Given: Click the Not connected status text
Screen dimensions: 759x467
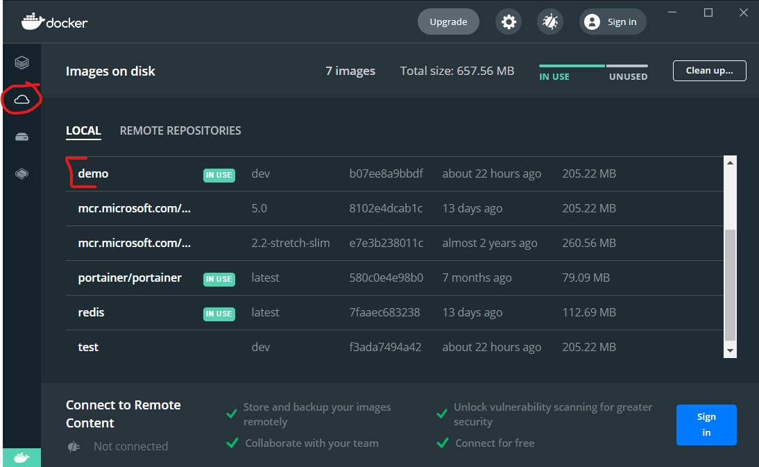Looking at the screenshot, I should coord(130,447).
